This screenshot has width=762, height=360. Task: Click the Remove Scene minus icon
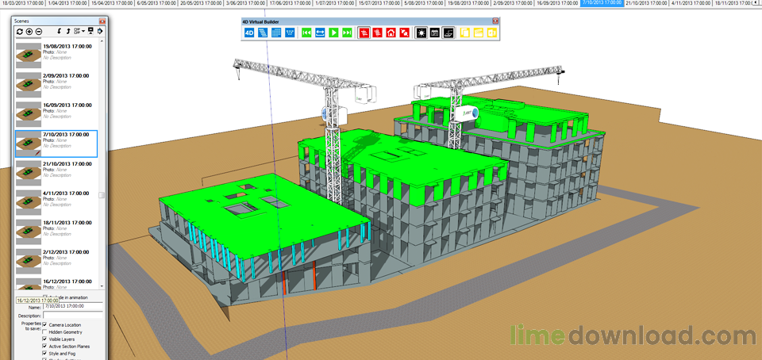click(x=40, y=32)
